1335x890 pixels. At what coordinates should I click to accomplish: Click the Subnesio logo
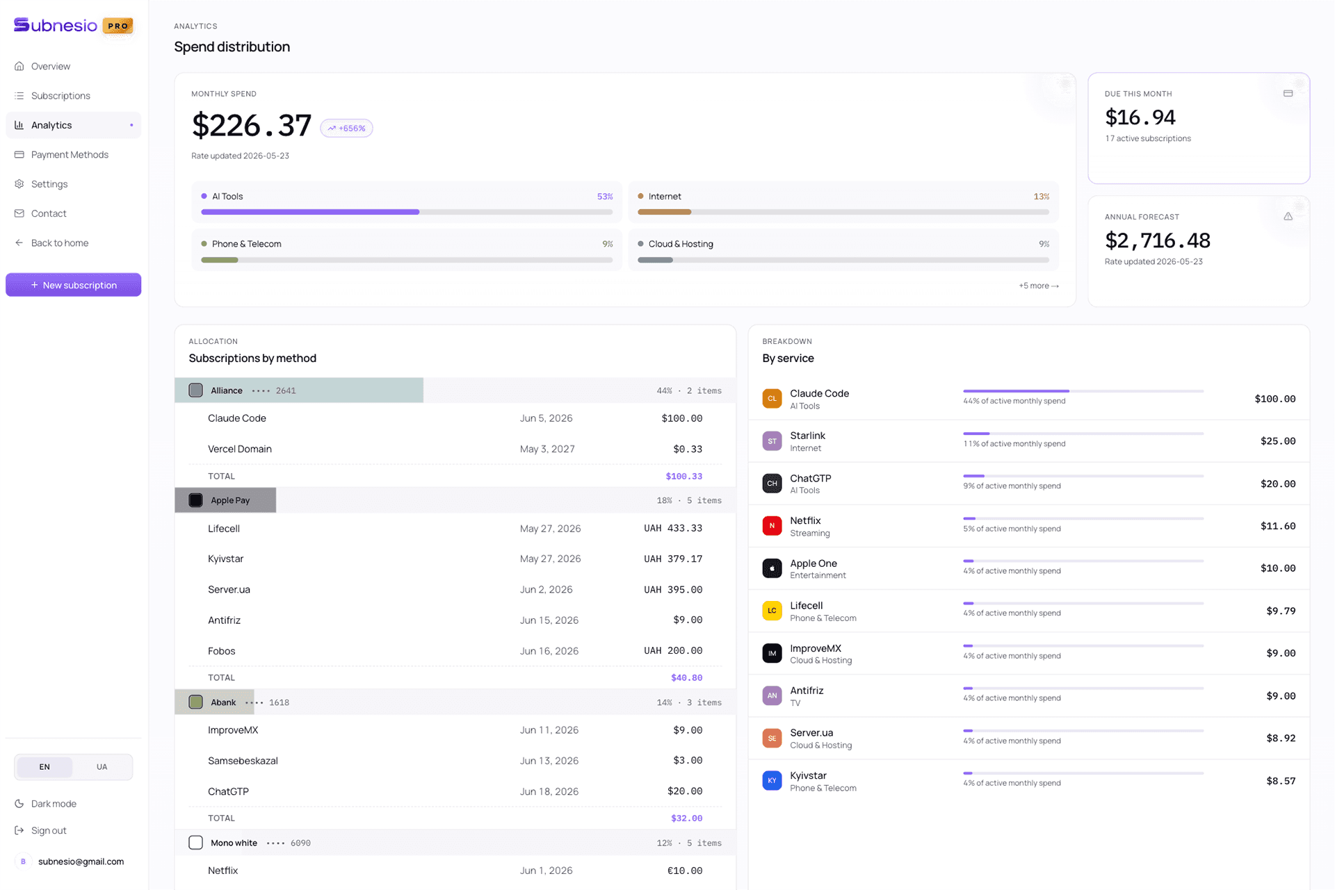(x=56, y=25)
